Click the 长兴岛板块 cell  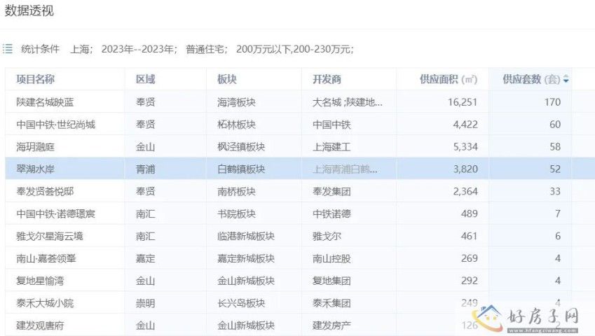pyautogui.click(x=241, y=303)
